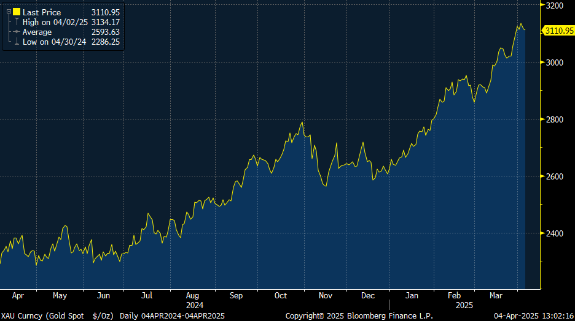This screenshot has width=575, height=321.
Task: Click the Daily 04APR2024-04APR2025 date range text
Action: click(172, 315)
